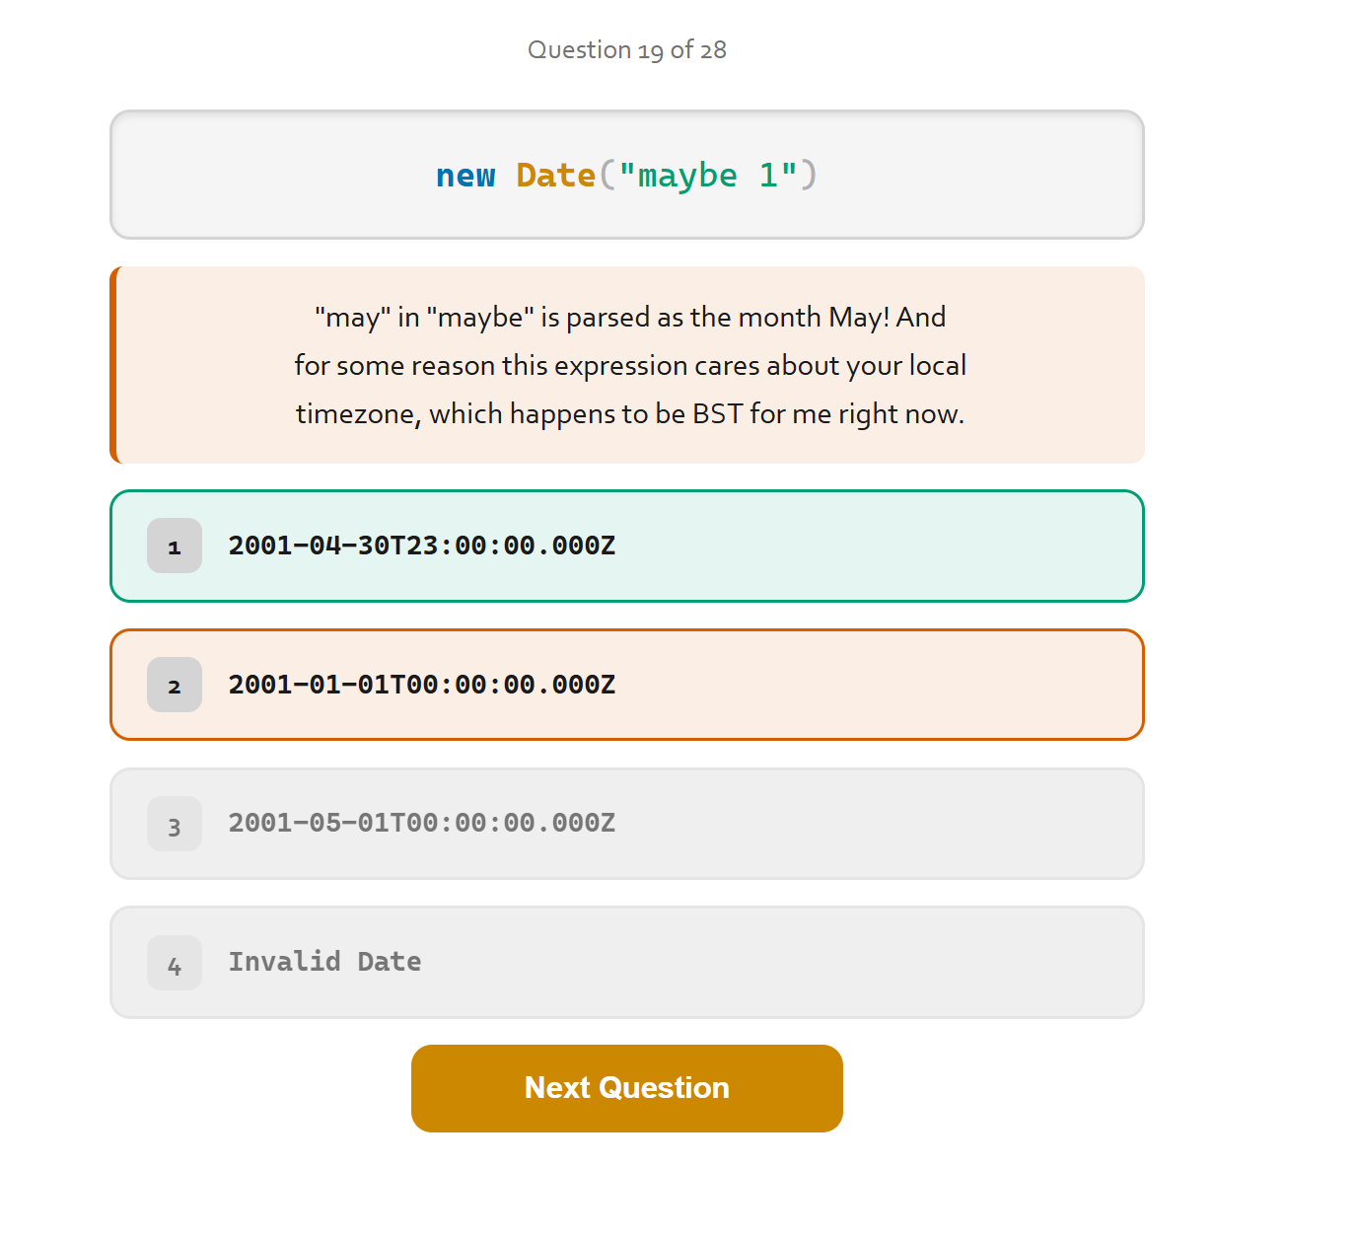Choose the 2001-05-01T00:00:00.000Z option
This screenshot has height=1239, width=1357.
(x=626, y=824)
